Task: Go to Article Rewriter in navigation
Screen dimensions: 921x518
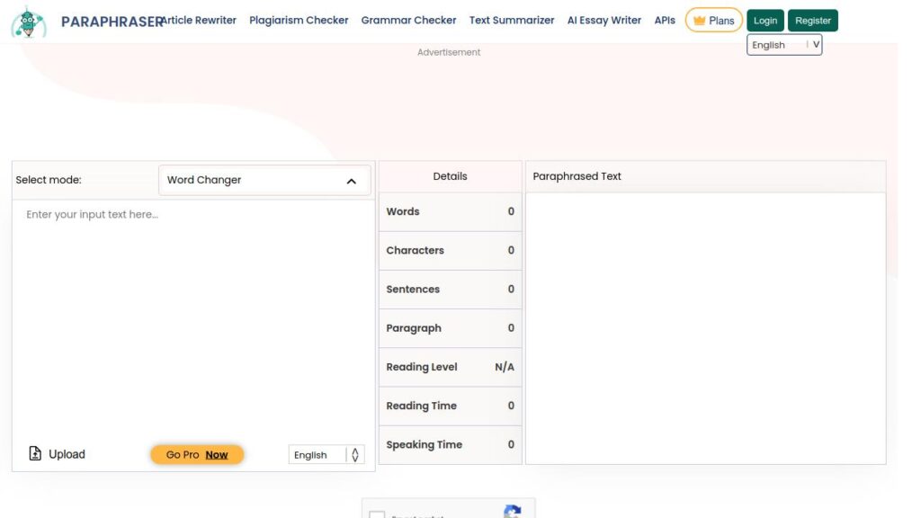Action: point(200,20)
